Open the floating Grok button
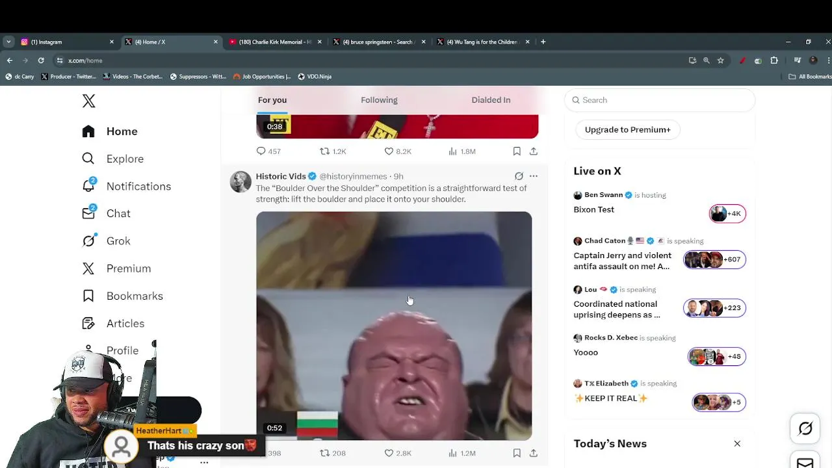Viewport: 832px width, 468px height. click(805, 429)
